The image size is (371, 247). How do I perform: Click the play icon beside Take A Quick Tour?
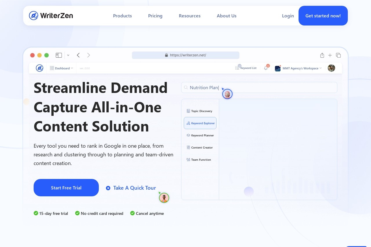(108, 188)
